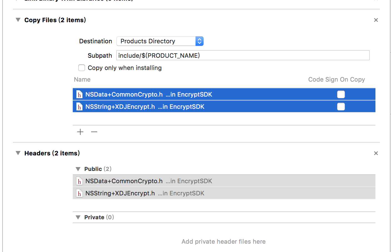Click header file icon for NSString+XDJEncrypt.h in Copy Files
Screen dimensions: 391x252
coord(79,107)
